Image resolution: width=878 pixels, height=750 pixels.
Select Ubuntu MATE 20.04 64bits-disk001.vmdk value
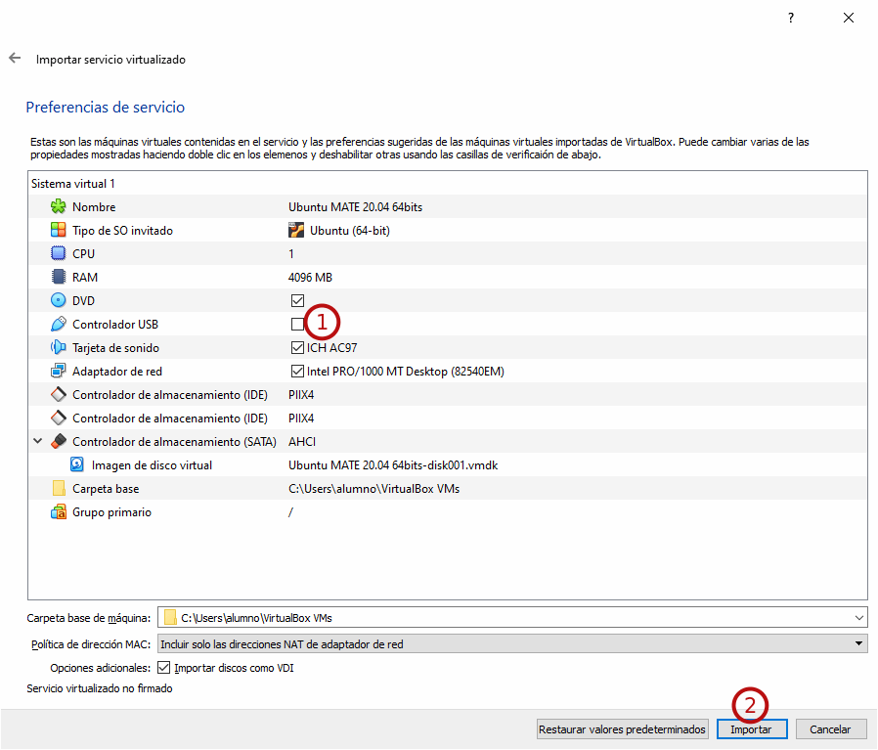393,465
